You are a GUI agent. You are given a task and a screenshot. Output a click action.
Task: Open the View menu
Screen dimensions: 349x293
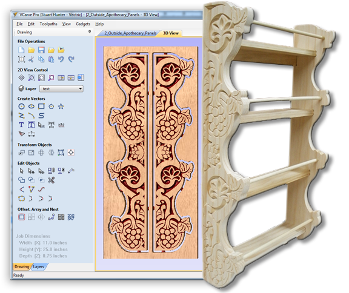tap(66, 24)
